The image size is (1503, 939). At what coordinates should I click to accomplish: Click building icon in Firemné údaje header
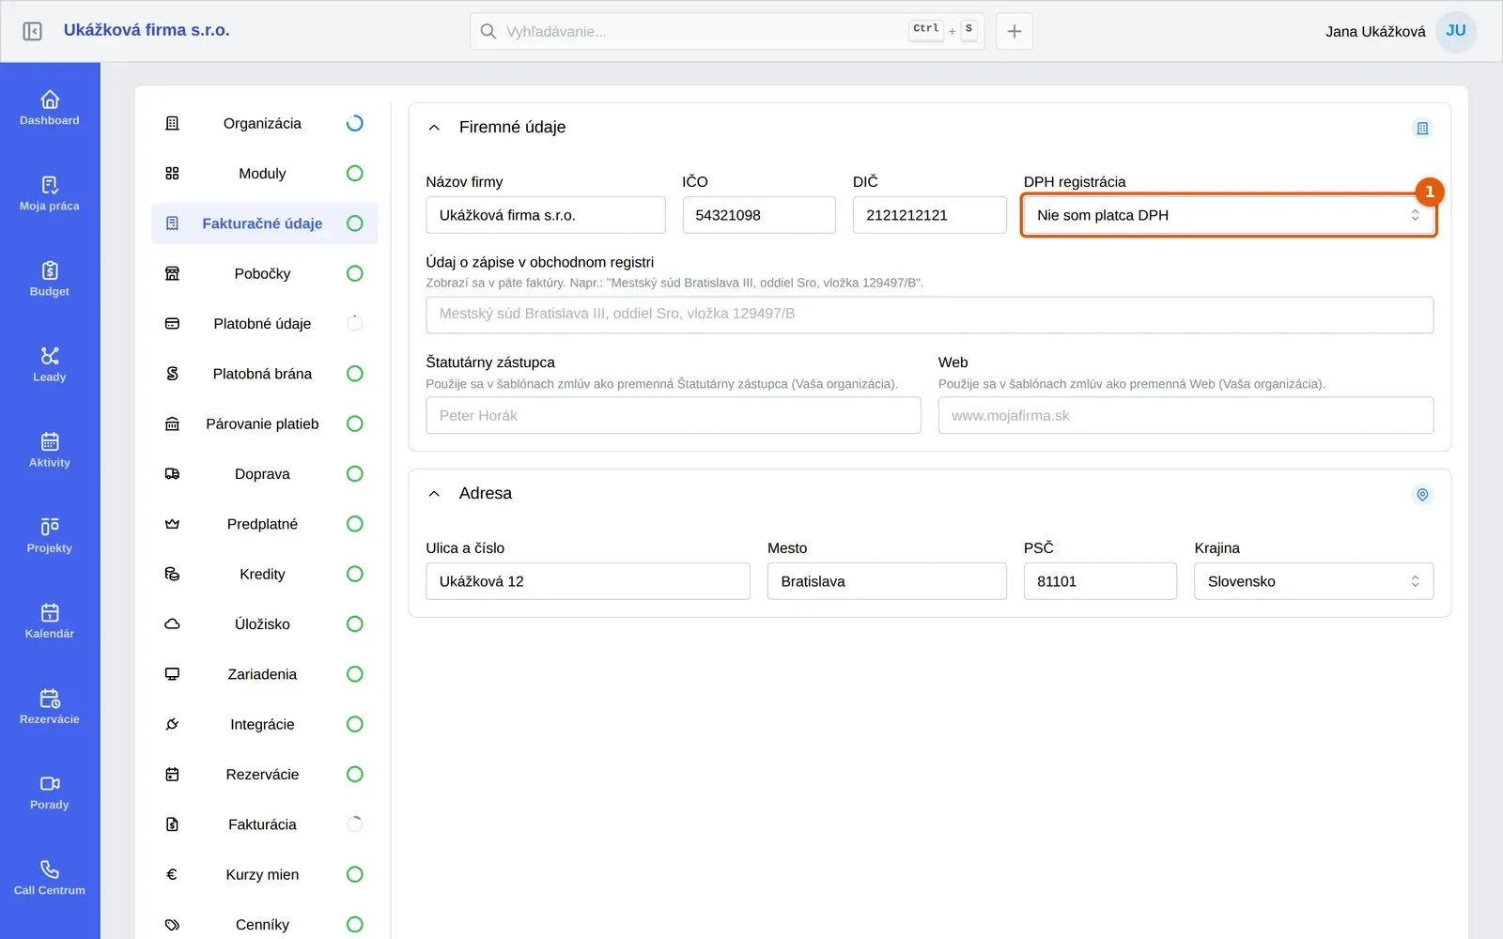click(x=1422, y=128)
